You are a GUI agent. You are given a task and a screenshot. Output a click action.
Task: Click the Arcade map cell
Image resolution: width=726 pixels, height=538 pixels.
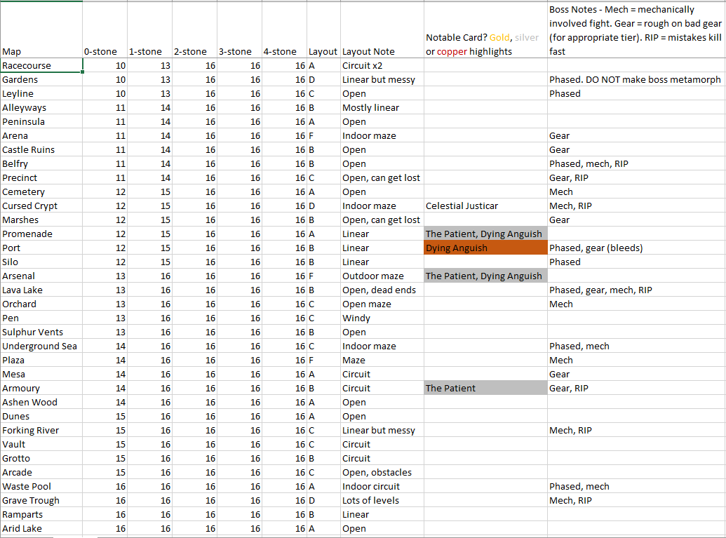coord(41,472)
